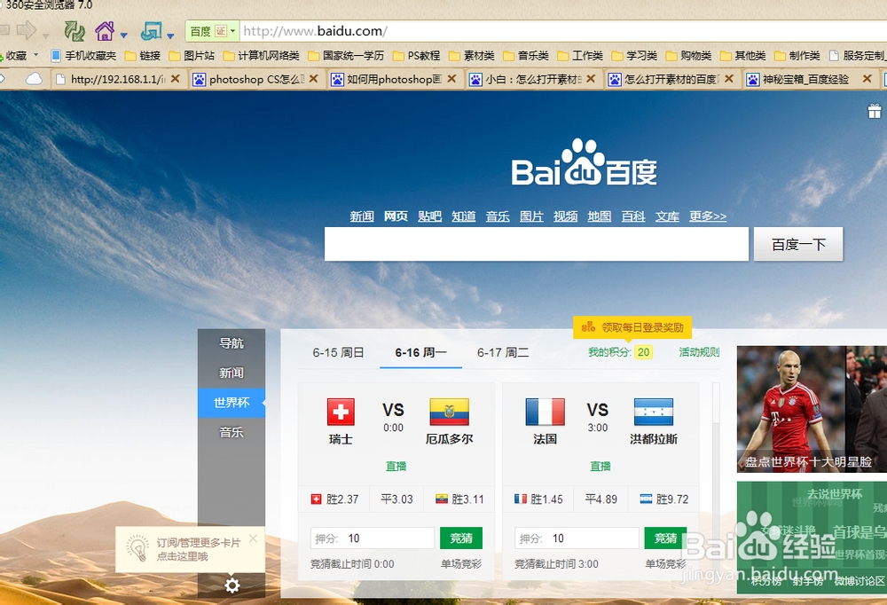Choose 平3.03 draw odds
The height and width of the screenshot is (605, 887).
click(396, 499)
